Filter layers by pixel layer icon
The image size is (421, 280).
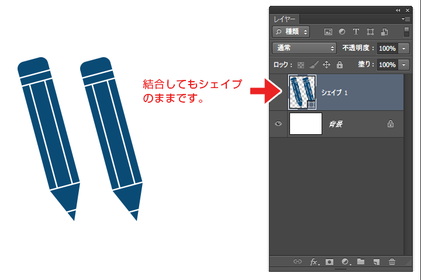point(328,32)
